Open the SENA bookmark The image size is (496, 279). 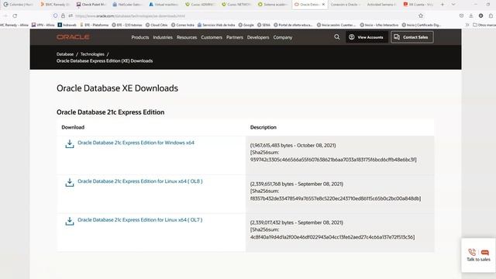pos(263,25)
